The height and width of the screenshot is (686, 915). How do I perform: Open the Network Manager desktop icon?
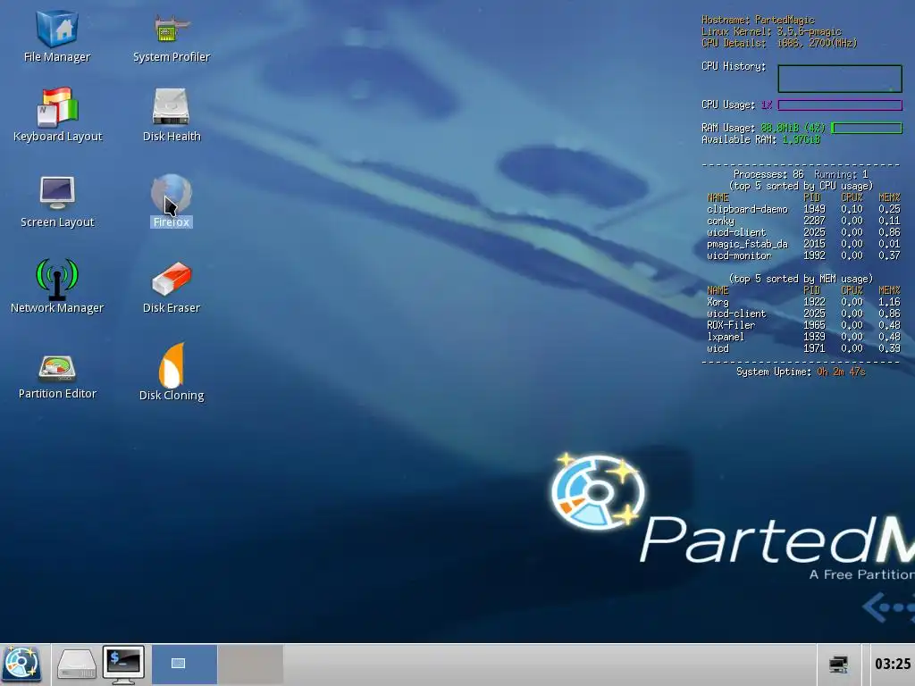57,287
